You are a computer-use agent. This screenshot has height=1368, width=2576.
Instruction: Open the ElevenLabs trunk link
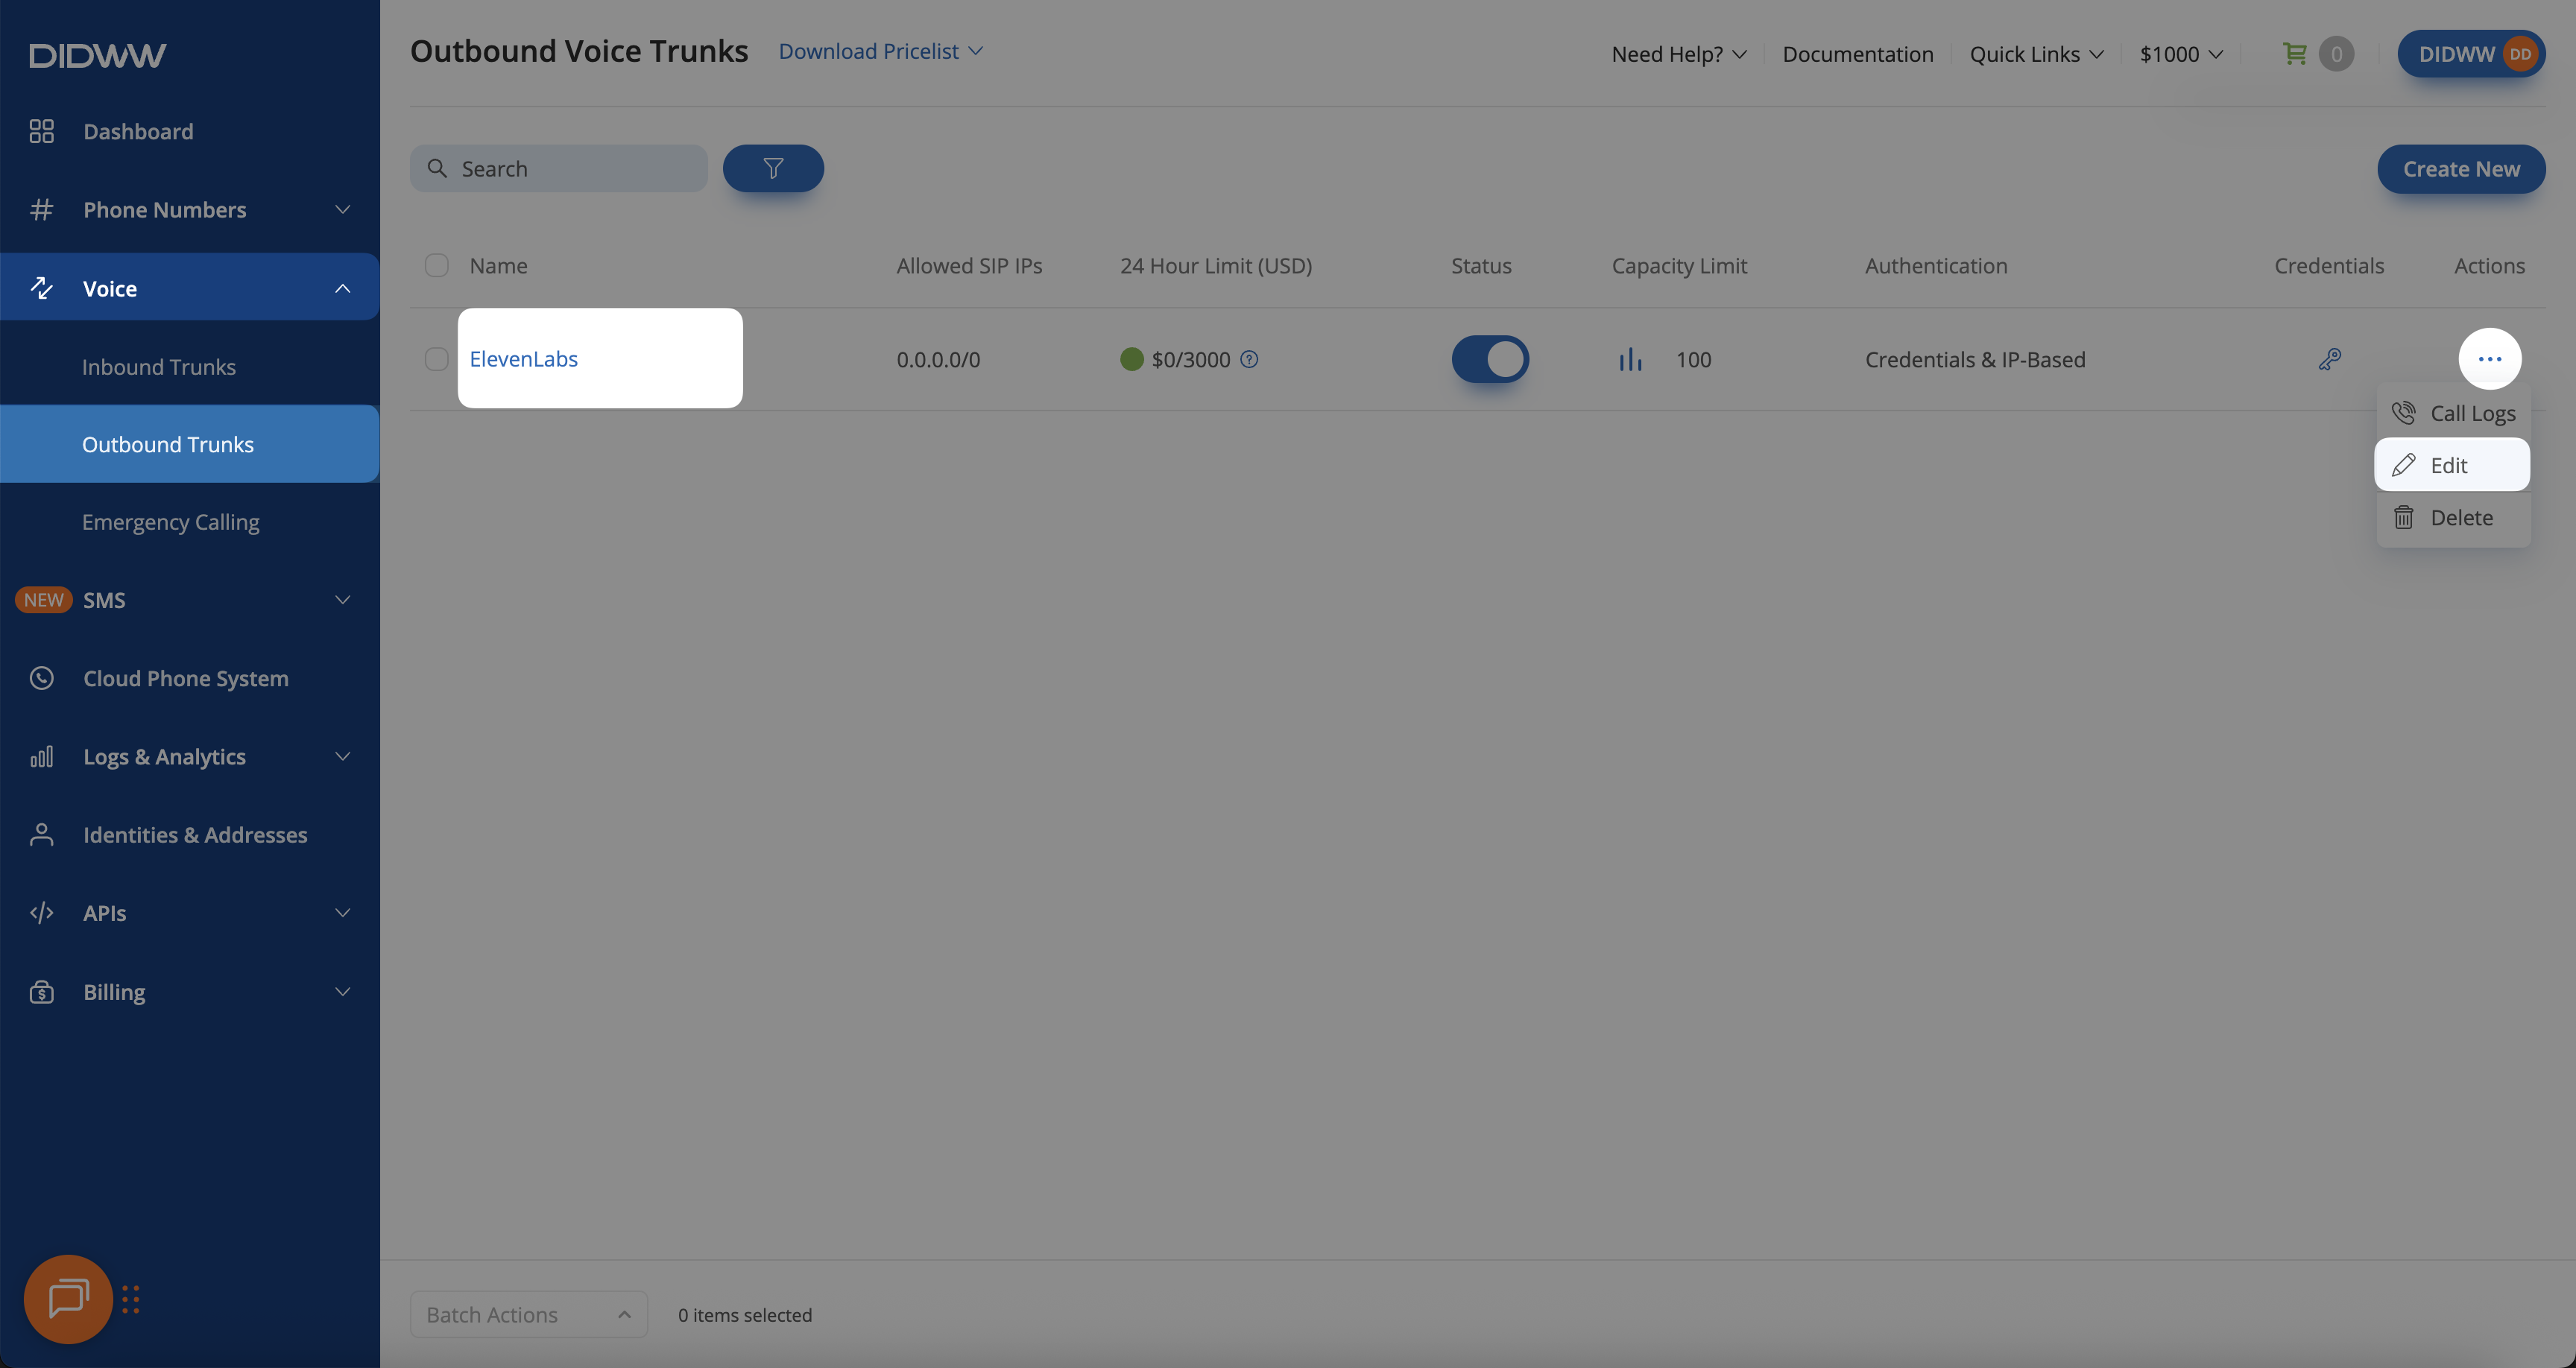click(x=524, y=359)
